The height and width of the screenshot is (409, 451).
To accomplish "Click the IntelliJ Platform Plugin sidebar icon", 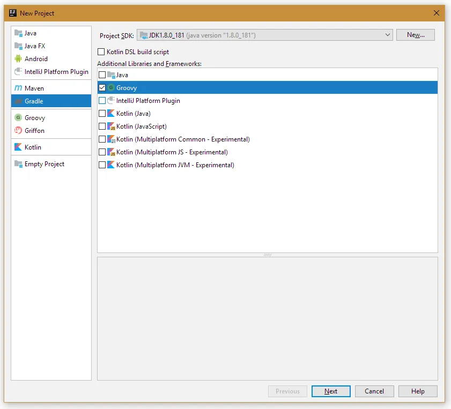I will pyautogui.click(x=18, y=71).
